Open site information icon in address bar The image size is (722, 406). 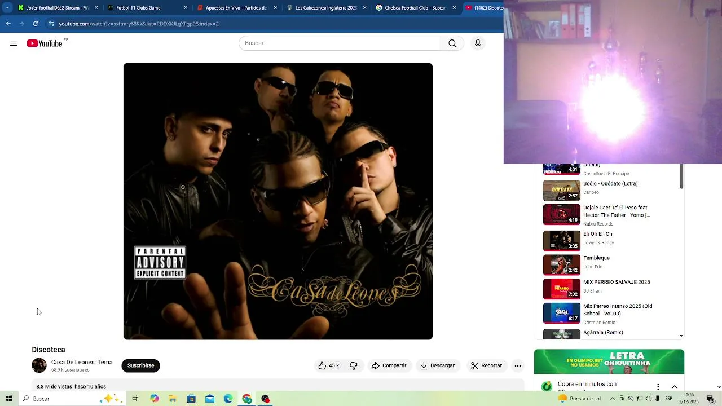coord(51,24)
